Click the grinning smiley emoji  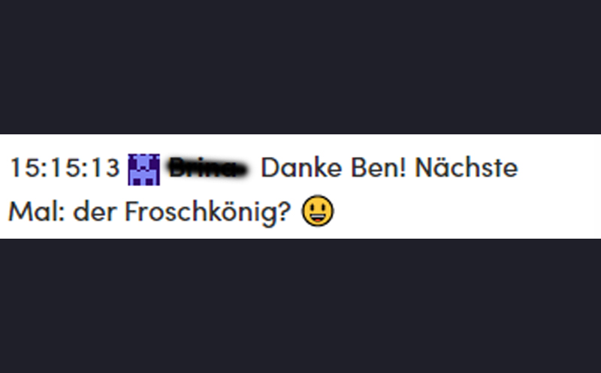tap(318, 211)
